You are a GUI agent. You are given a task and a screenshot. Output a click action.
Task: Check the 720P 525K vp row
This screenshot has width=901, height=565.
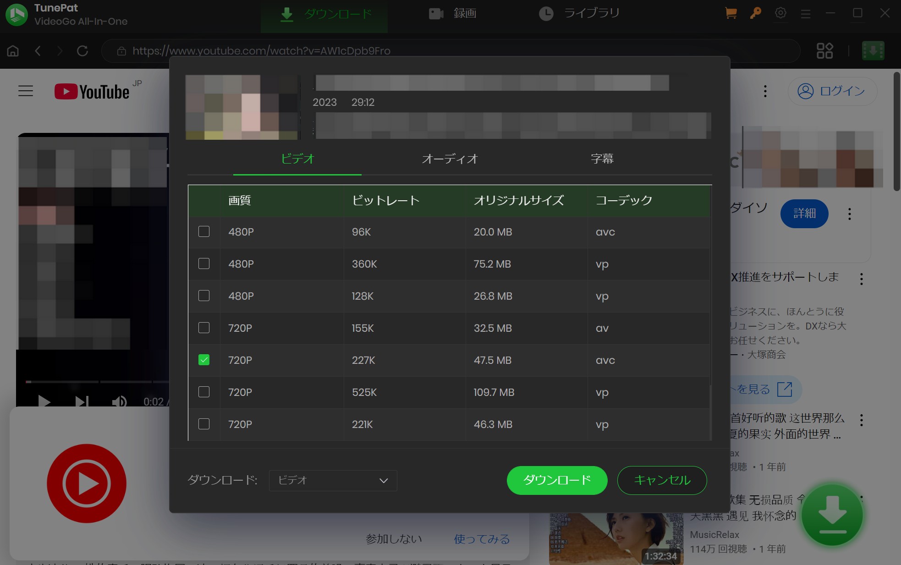pos(204,392)
